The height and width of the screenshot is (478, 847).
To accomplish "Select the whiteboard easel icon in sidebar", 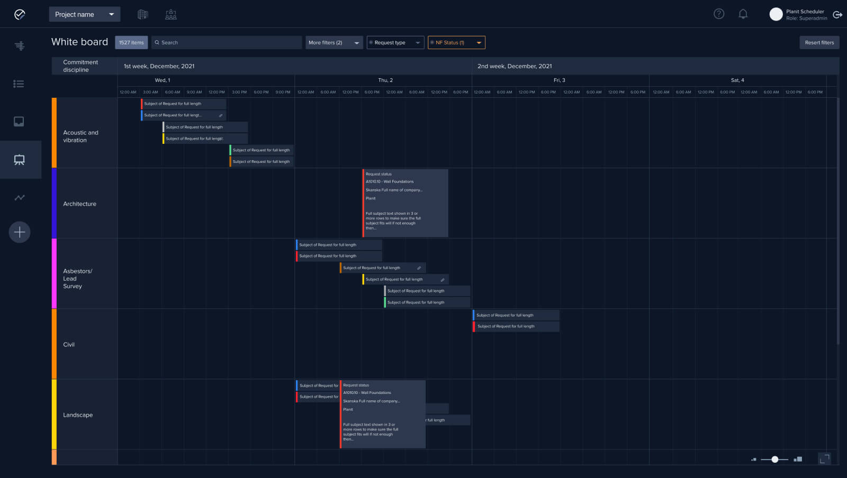I will 20,160.
